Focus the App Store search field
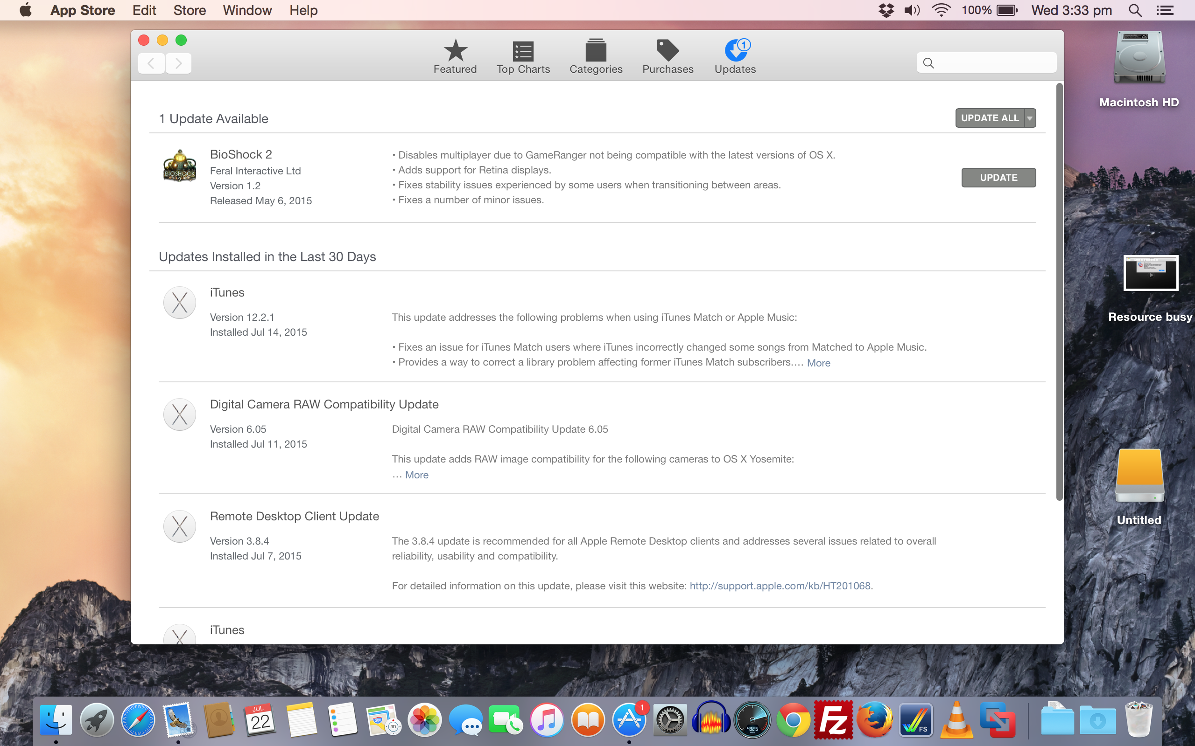Screen dimensions: 1195x746 986,62
